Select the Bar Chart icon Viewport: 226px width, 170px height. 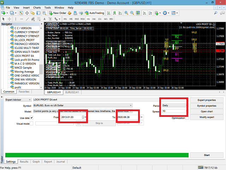point(109,13)
